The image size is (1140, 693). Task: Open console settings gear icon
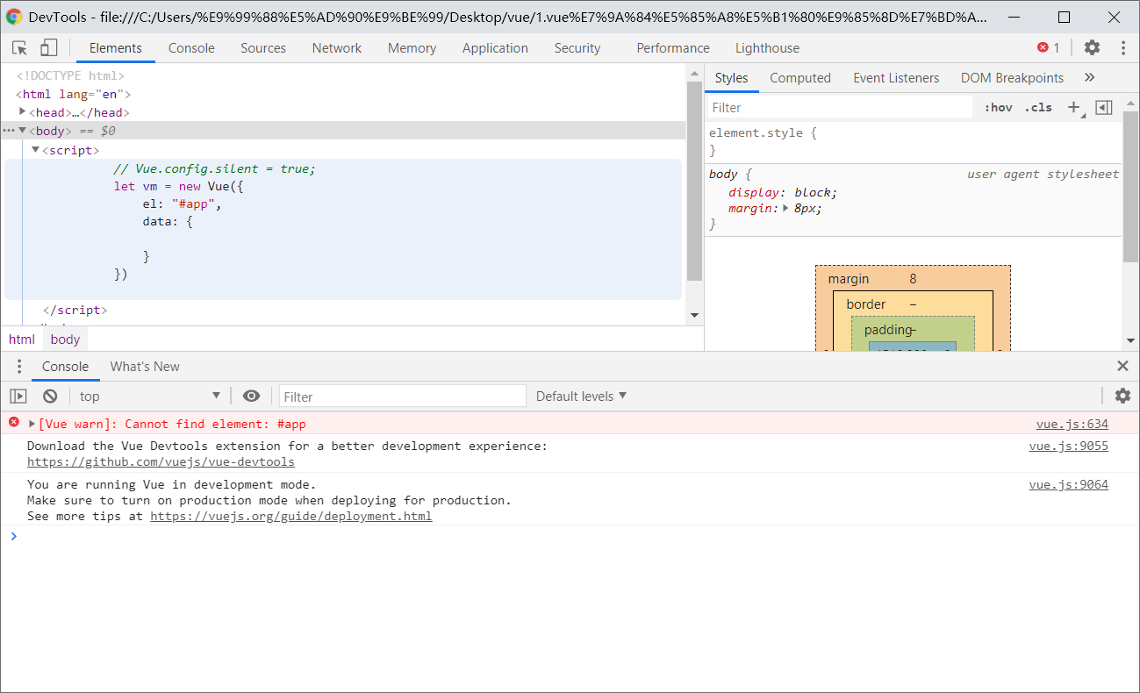(1122, 397)
